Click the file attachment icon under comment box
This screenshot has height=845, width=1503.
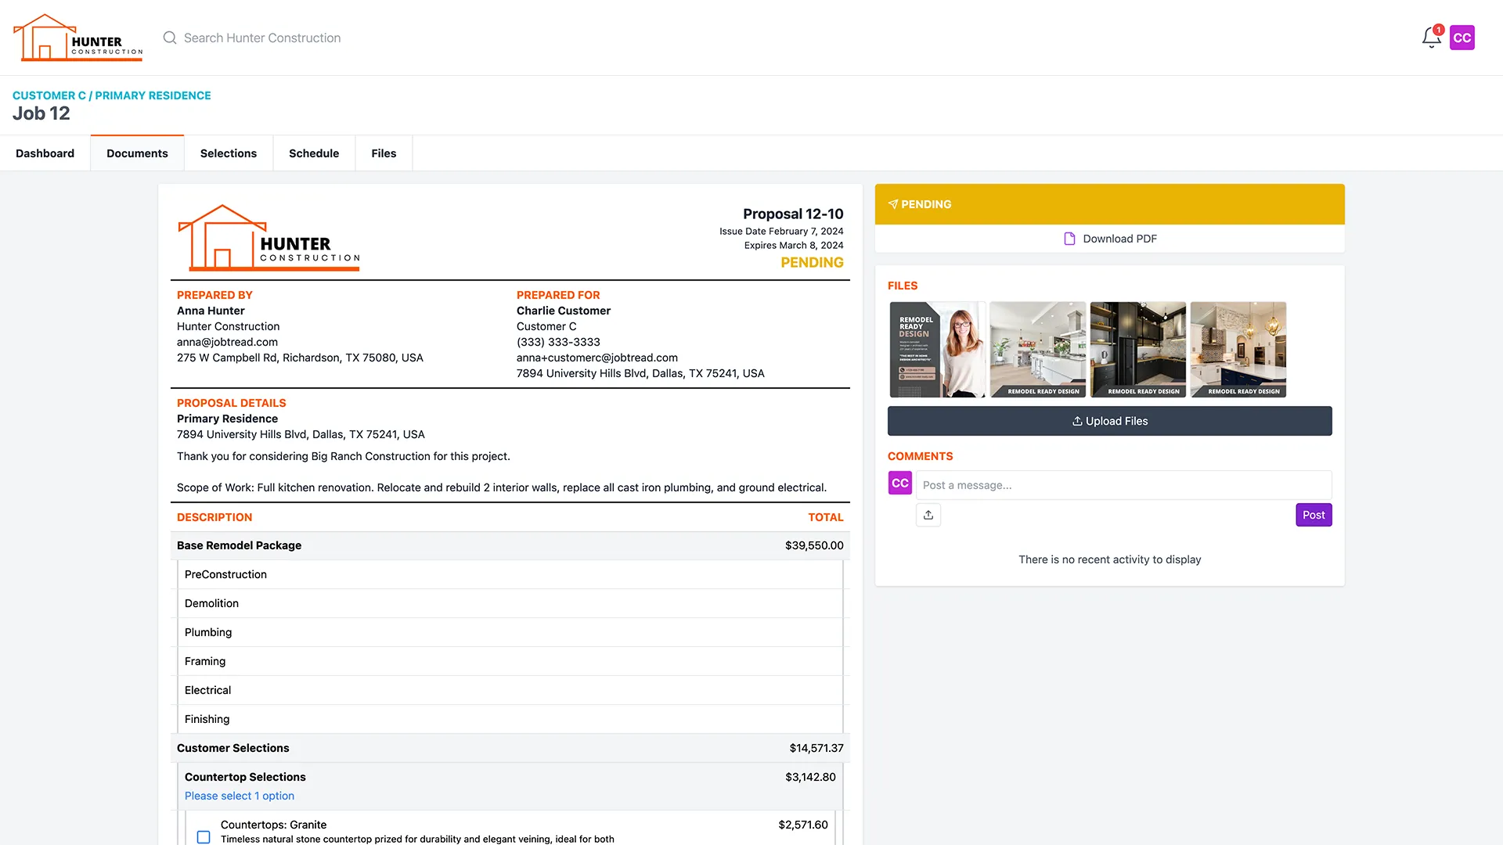928,515
